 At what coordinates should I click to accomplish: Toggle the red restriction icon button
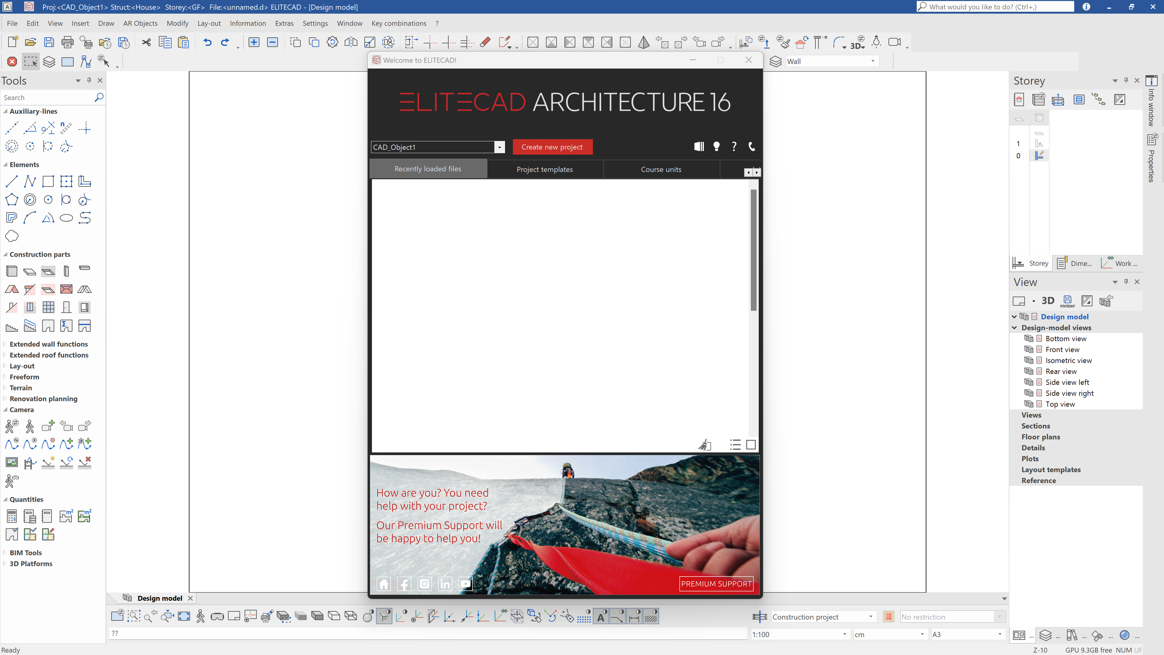888,616
